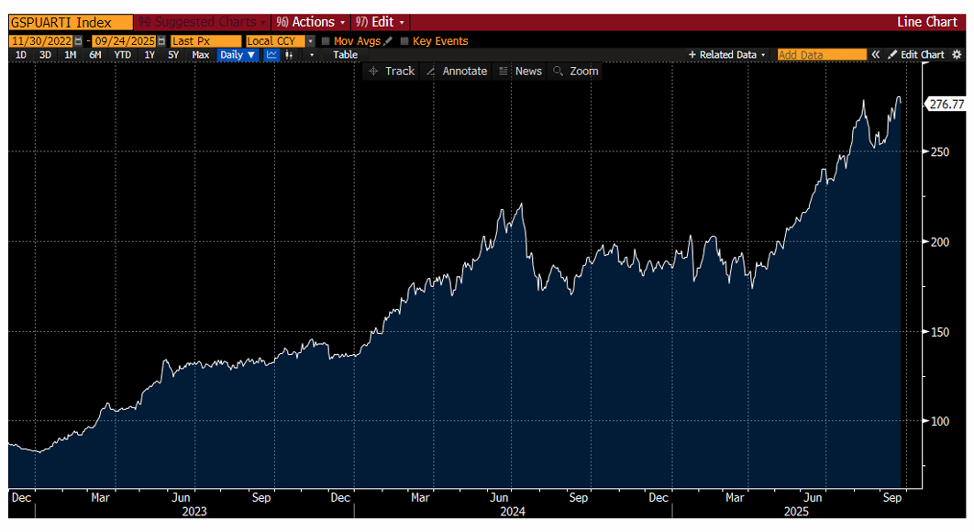Expand the Local CCY currency dropdown
The height and width of the screenshot is (532, 974).
pyautogui.click(x=311, y=41)
